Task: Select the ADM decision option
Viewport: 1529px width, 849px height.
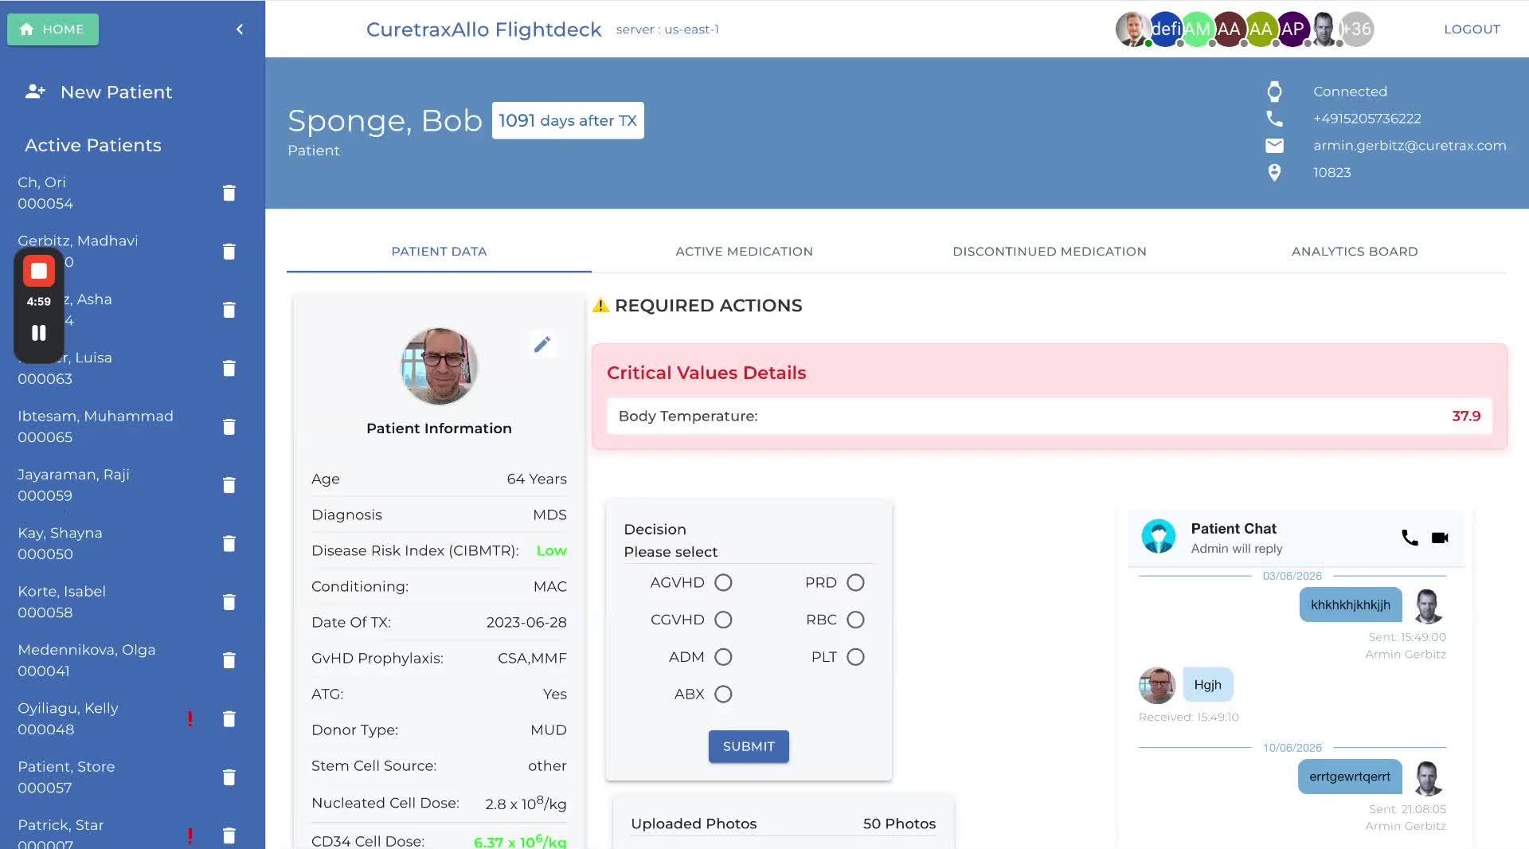Action: click(723, 657)
